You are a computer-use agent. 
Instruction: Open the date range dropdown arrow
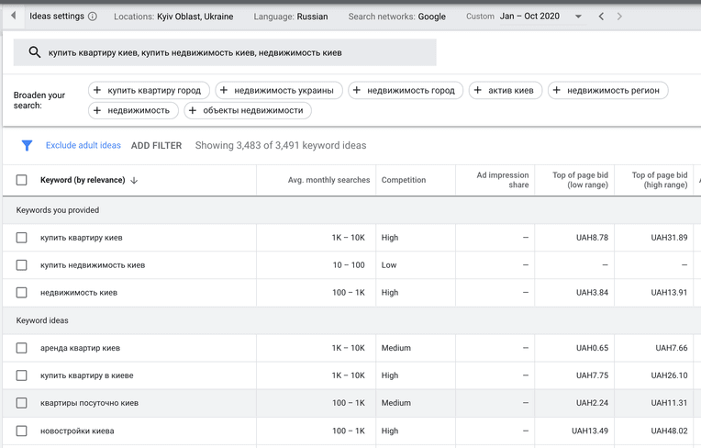tap(578, 17)
